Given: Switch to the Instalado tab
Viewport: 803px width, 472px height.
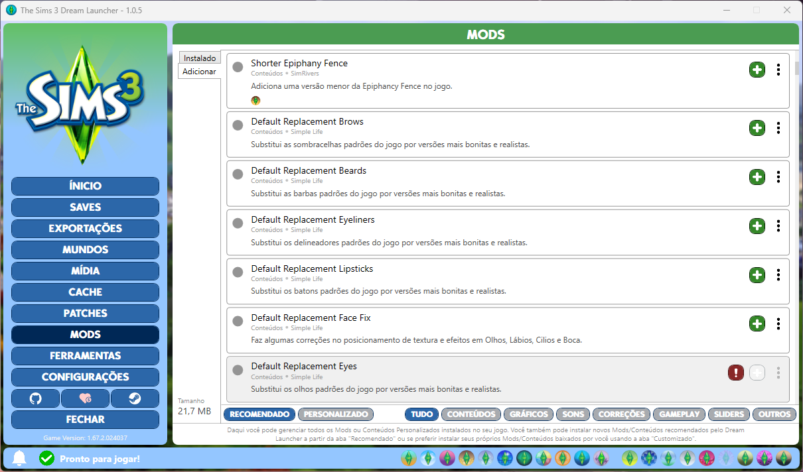Looking at the screenshot, I should point(200,58).
